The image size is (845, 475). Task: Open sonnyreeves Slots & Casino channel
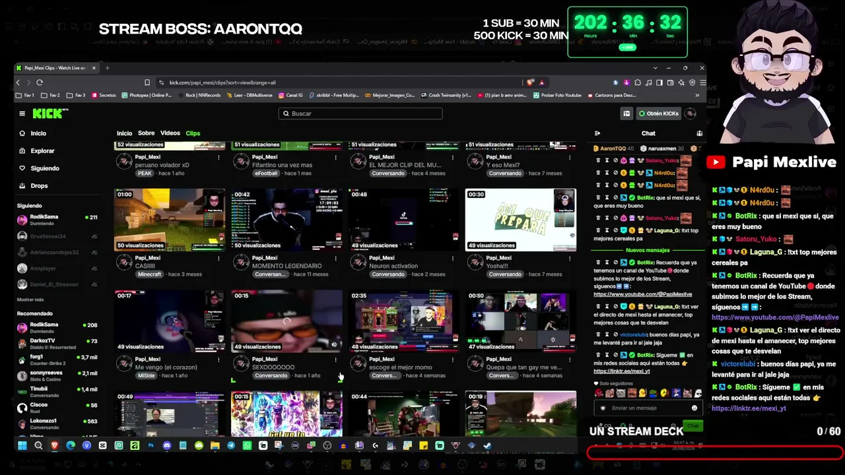coord(57,375)
